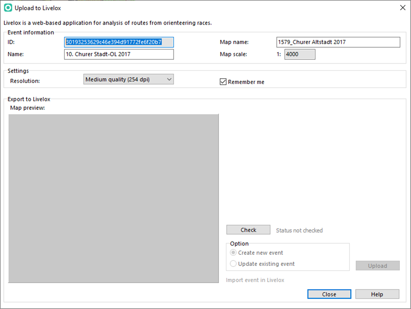Edit the event Name field
This screenshot has height=309, width=411.
[x=119, y=54]
